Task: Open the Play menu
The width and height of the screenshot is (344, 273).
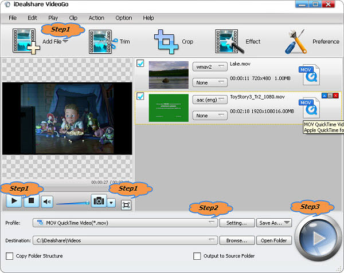Action: point(53,18)
